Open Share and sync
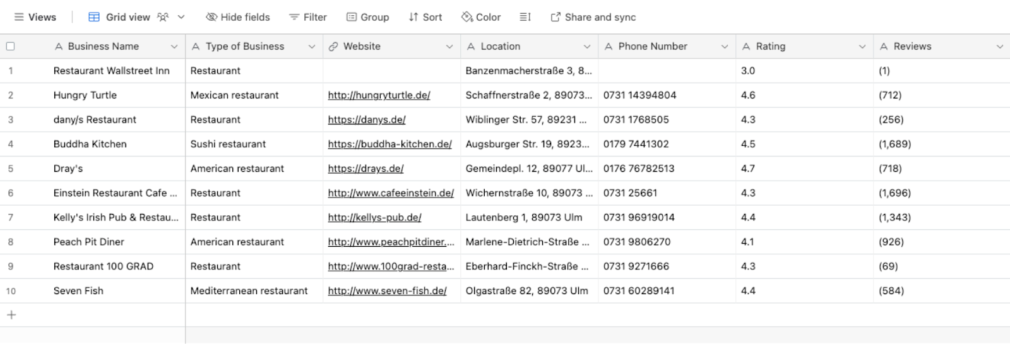 (x=593, y=17)
